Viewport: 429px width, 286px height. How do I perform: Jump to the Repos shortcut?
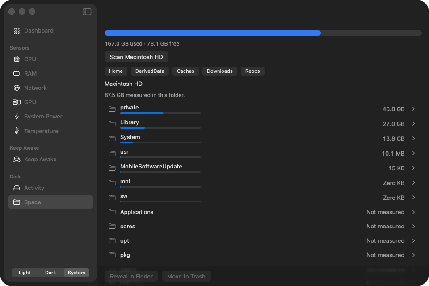click(252, 71)
